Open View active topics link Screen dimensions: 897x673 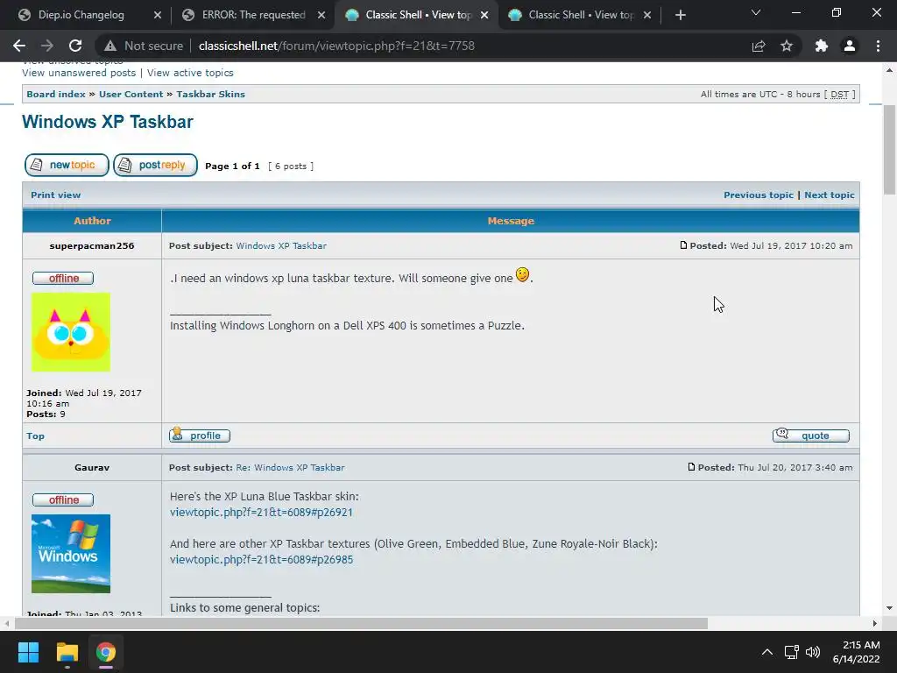(190, 73)
